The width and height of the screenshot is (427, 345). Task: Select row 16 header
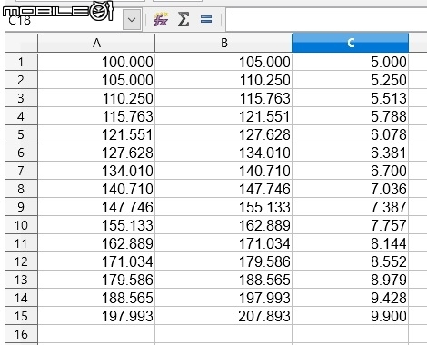point(21,334)
